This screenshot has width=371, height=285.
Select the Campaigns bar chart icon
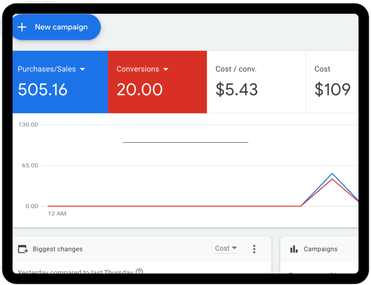[x=294, y=249]
